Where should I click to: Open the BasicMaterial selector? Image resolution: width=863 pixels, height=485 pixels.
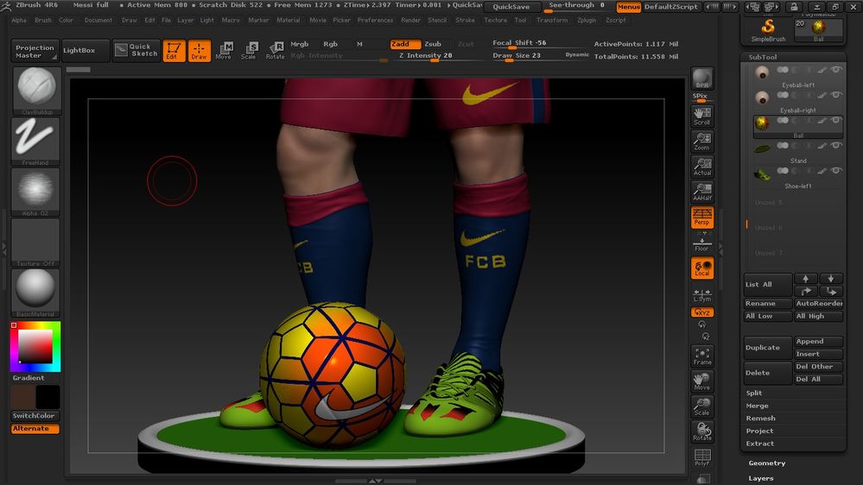point(35,293)
